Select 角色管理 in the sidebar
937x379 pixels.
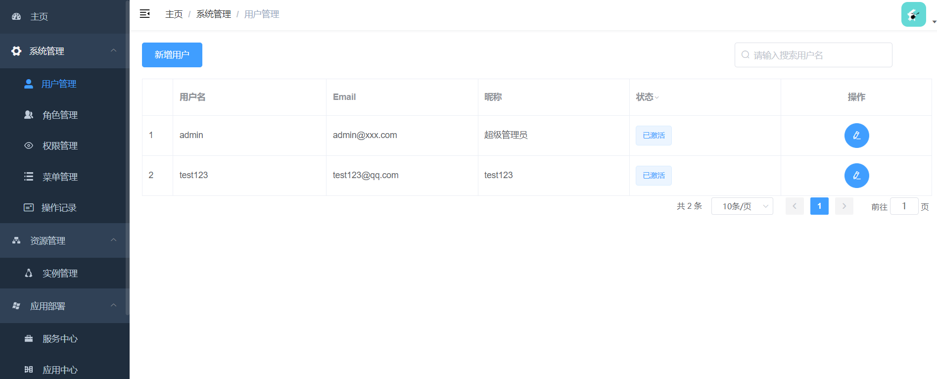click(64, 115)
